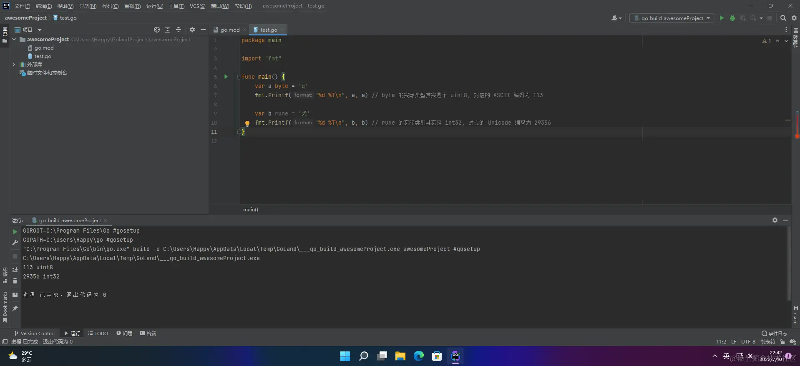Open VCS(S) menu

coord(197,6)
